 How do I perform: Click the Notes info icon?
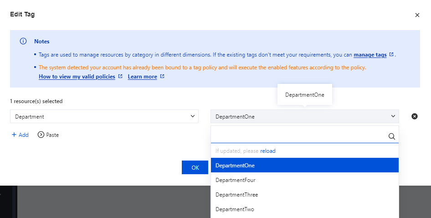23,41
